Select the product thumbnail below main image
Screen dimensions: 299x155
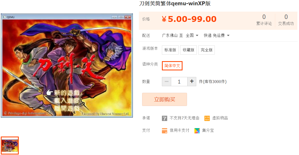[x=10, y=146]
